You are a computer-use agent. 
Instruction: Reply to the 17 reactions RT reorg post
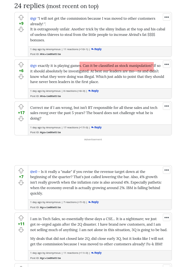pos(96,127)
